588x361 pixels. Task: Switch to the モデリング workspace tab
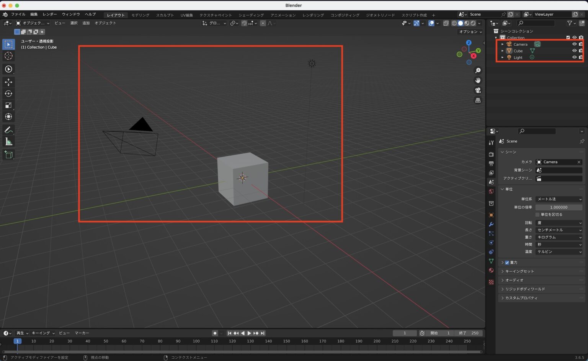click(140, 15)
